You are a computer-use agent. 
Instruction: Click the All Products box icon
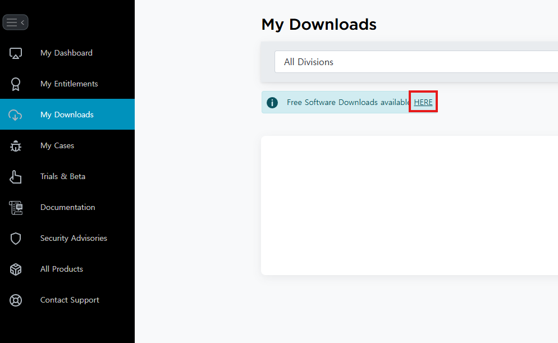pos(16,269)
